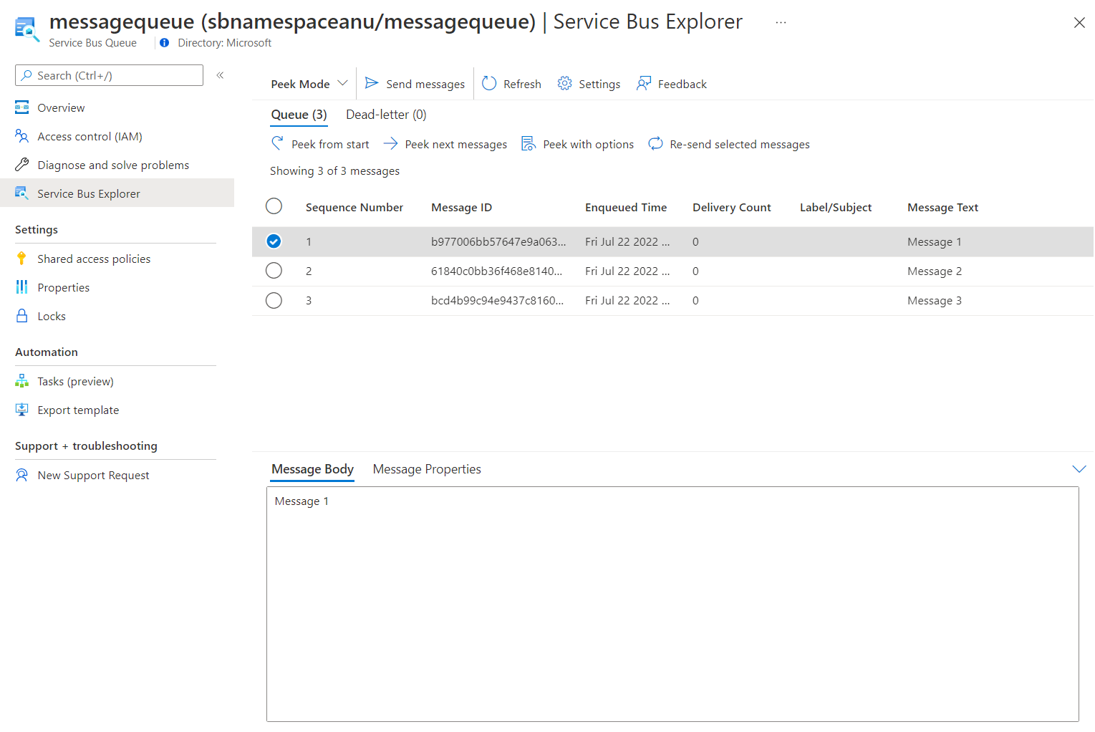Click the Feedback icon
This screenshot has height=732, width=1095.
[645, 83]
